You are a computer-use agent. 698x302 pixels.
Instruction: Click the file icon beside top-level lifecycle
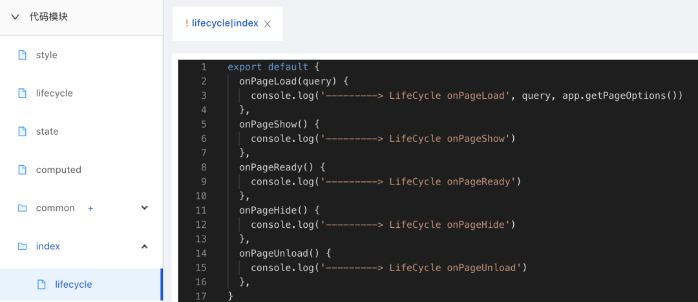coord(23,93)
